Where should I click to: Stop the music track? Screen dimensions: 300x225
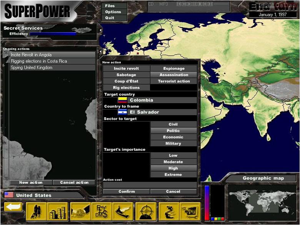coord(200,4)
